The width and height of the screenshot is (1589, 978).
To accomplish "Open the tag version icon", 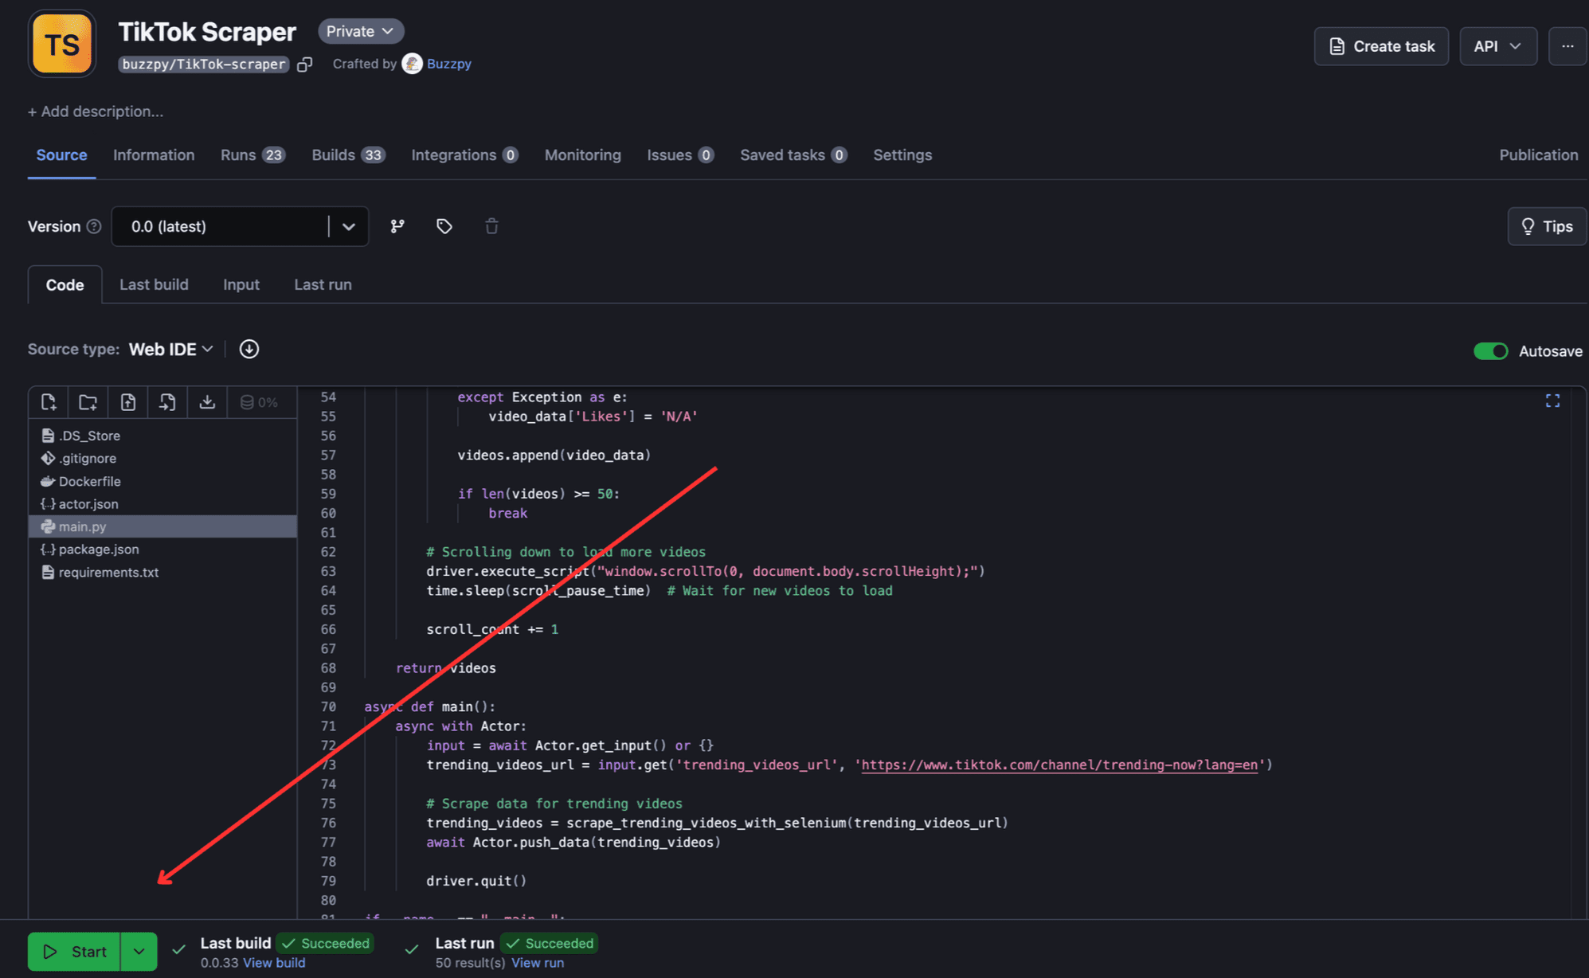I will coord(444,226).
